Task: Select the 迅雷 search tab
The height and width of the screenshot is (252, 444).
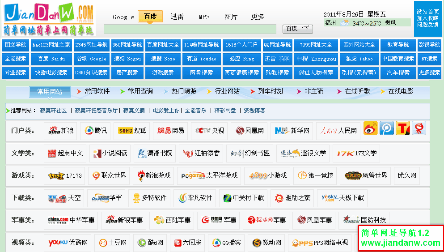Action: 177,17
